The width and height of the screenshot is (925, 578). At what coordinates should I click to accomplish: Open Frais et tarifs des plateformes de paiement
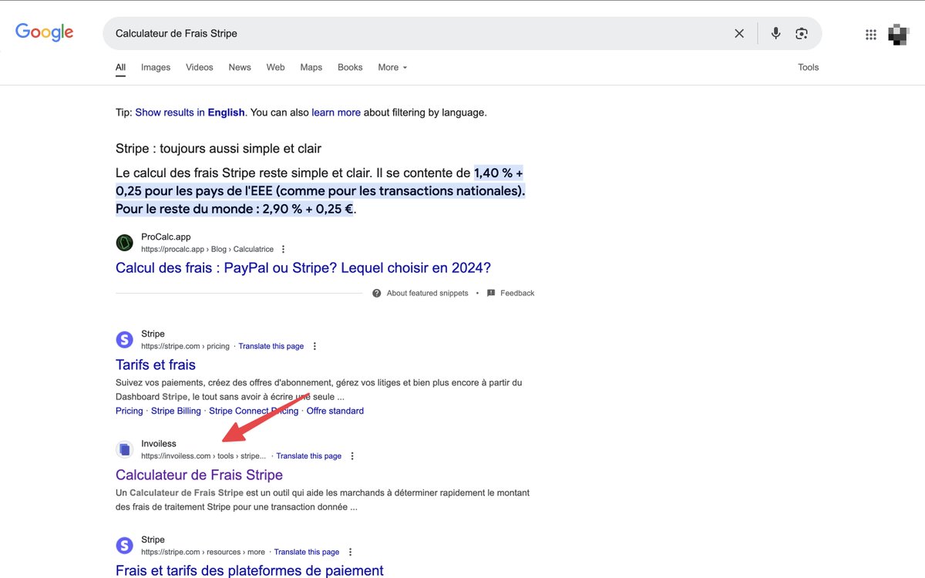[x=250, y=571]
